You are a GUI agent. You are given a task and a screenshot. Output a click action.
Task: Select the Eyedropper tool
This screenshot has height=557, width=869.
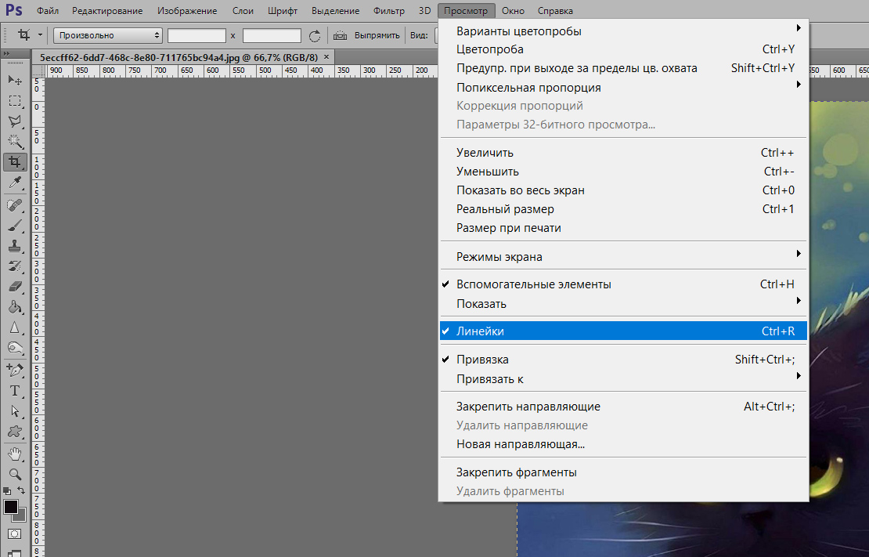pyautogui.click(x=15, y=183)
